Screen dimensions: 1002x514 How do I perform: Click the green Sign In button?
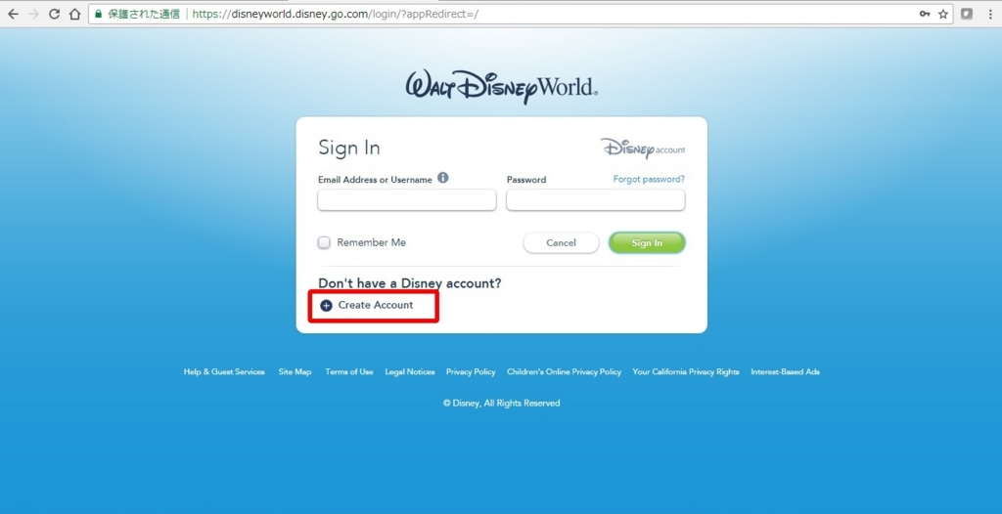coord(647,242)
